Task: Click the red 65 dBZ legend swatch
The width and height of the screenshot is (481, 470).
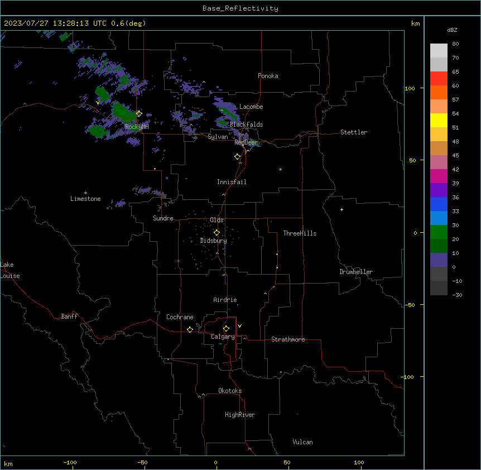Action: point(439,79)
